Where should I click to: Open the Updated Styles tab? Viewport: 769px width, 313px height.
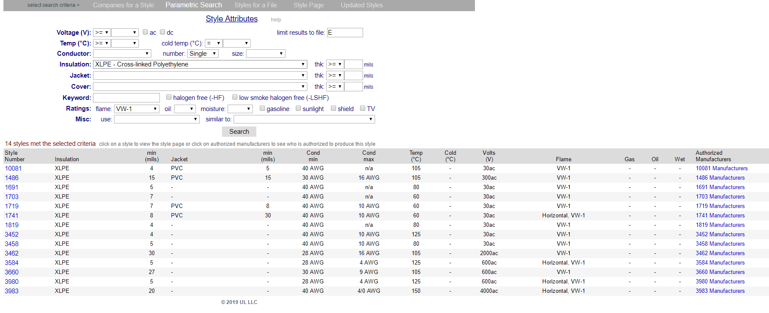pyautogui.click(x=361, y=5)
